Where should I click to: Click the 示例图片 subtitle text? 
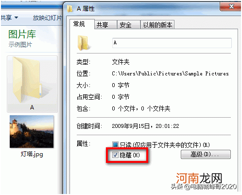point(20,44)
